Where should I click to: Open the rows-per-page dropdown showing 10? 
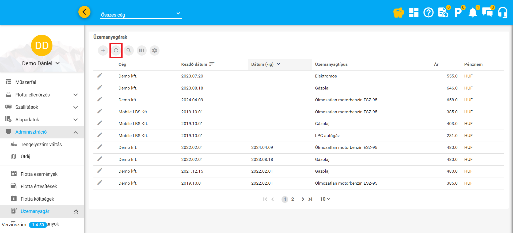coord(325,199)
